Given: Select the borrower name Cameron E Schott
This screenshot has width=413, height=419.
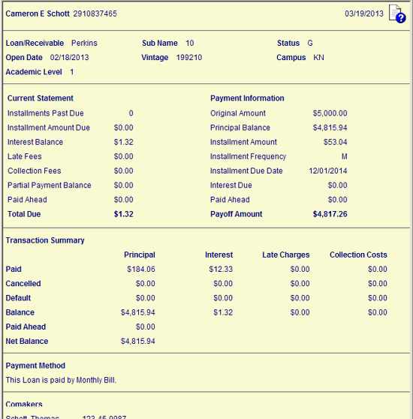Looking at the screenshot, I should [38, 14].
